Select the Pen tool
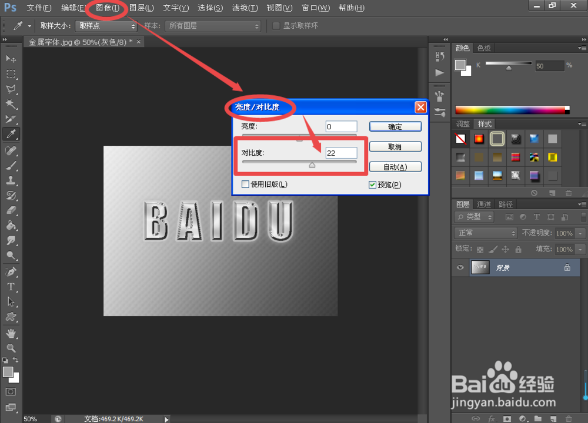 tap(11, 271)
